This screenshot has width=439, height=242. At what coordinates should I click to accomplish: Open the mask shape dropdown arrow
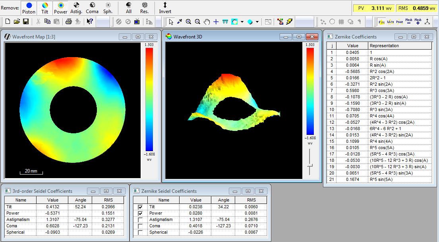pyautogui.click(x=242, y=21)
